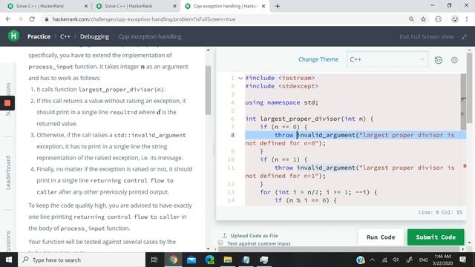Open the Submissions side tab

(x=8, y=99)
